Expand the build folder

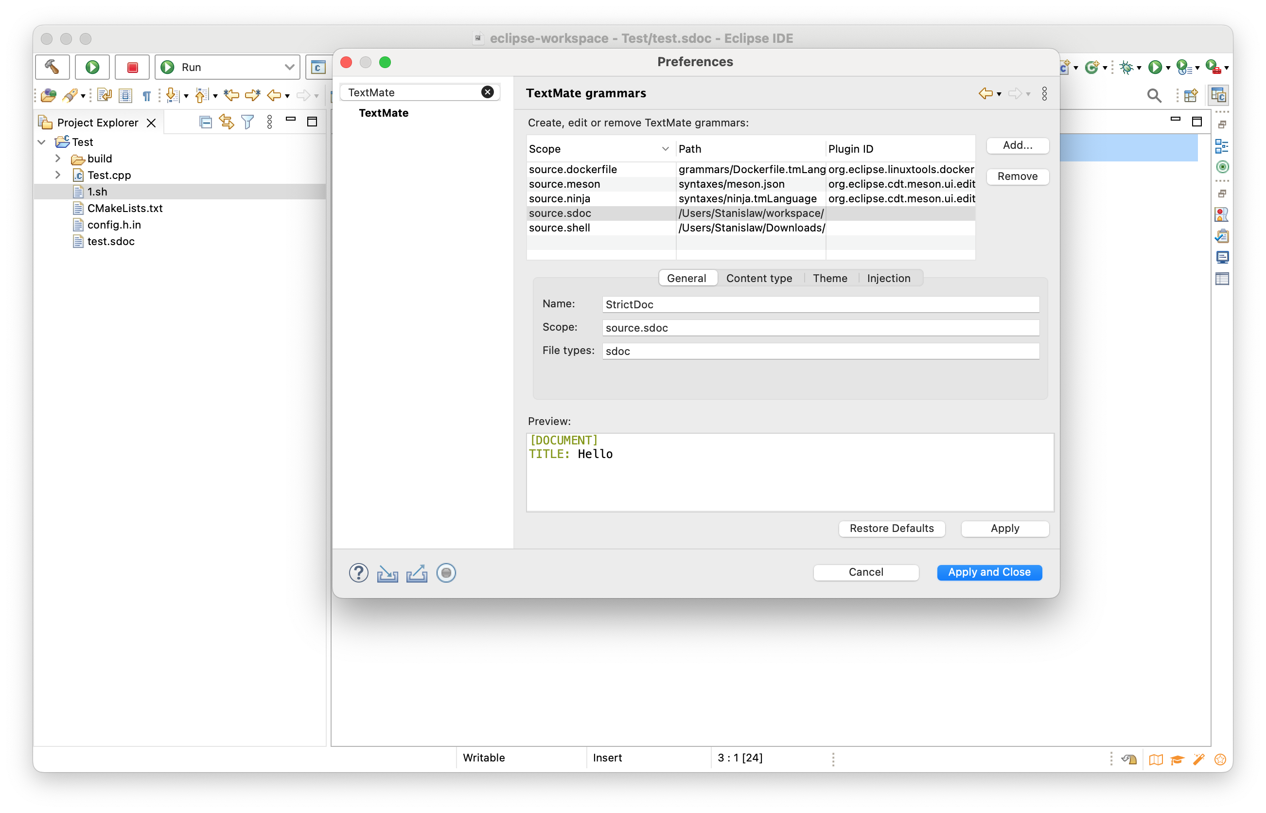[58, 159]
